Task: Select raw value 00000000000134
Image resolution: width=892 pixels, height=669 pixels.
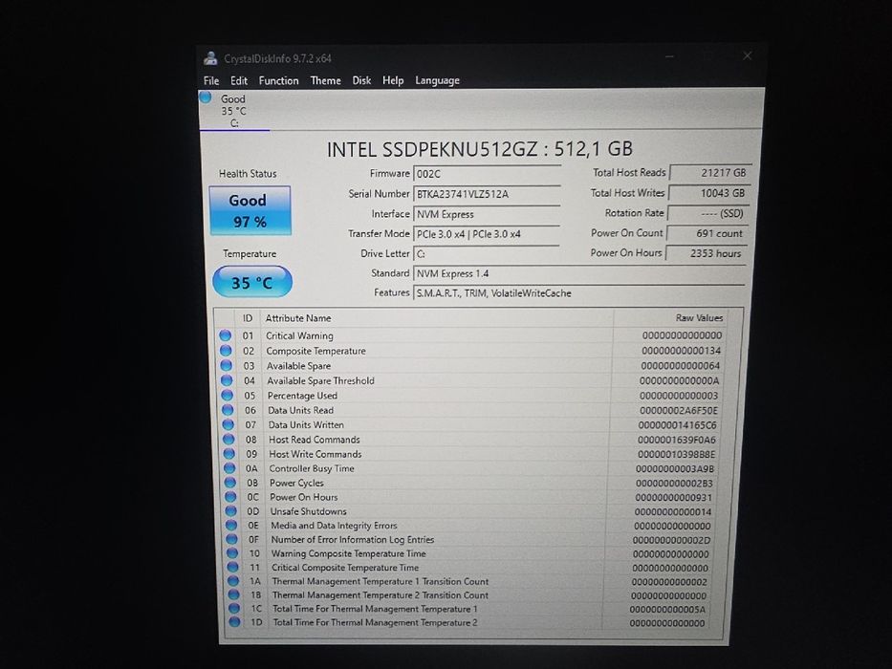Action: pyautogui.click(x=681, y=351)
